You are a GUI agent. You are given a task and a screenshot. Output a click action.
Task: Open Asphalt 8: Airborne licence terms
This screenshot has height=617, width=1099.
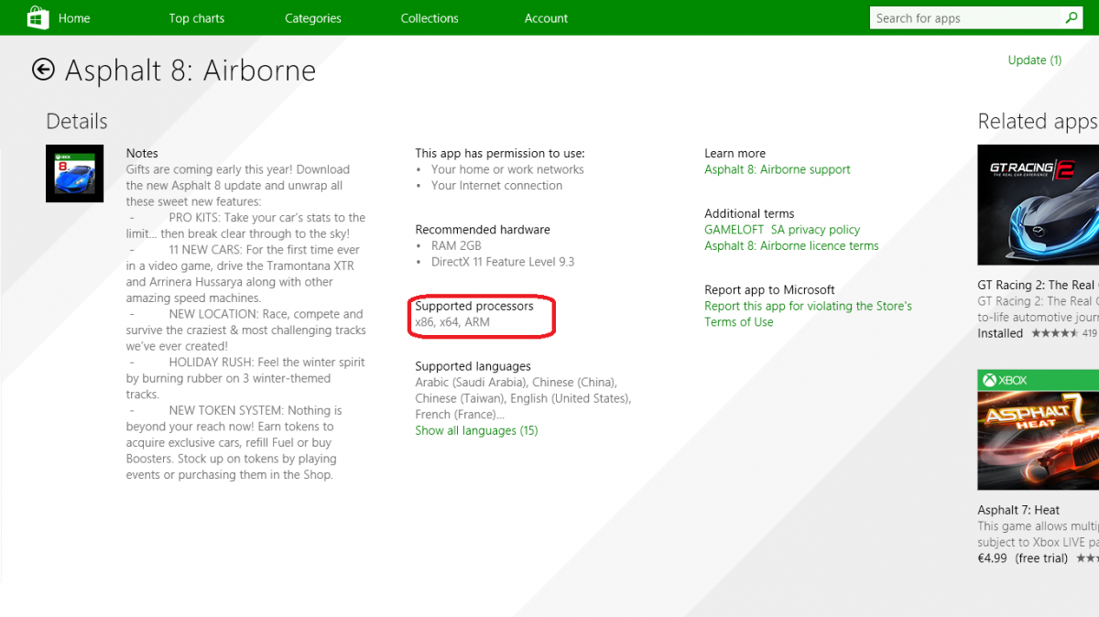click(791, 245)
